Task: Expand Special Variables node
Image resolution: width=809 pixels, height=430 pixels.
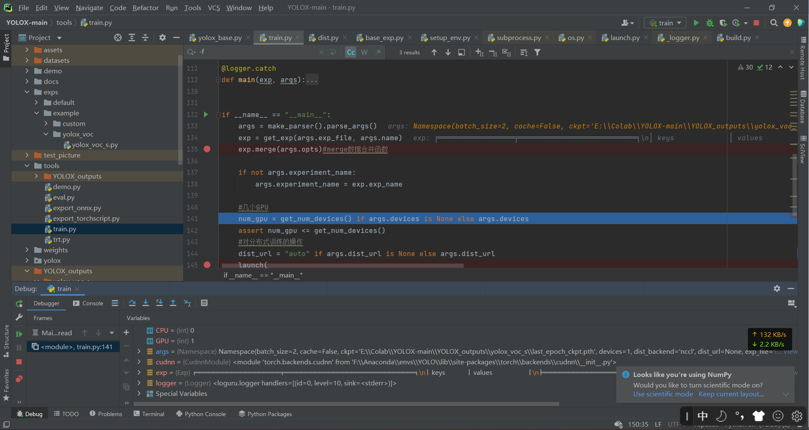Action: click(139, 393)
